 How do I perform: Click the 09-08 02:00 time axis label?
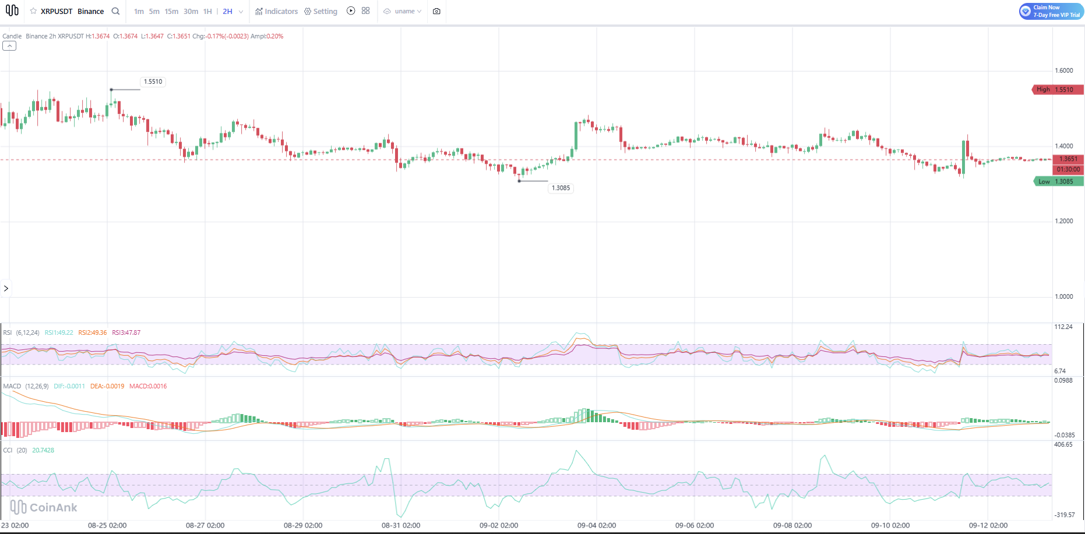coord(792,525)
